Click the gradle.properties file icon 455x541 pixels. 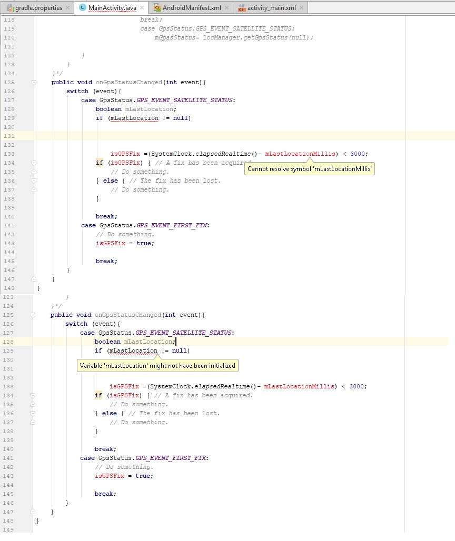pos(10,7)
